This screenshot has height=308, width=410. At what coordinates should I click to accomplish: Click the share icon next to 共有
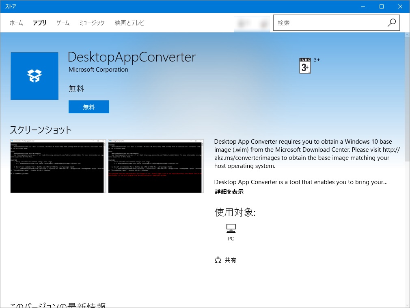(x=218, y=260)
